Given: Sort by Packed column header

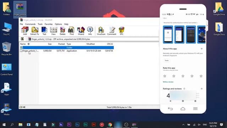Looking at the screenshot, I should pyautogui.click(x=61, y=44).
